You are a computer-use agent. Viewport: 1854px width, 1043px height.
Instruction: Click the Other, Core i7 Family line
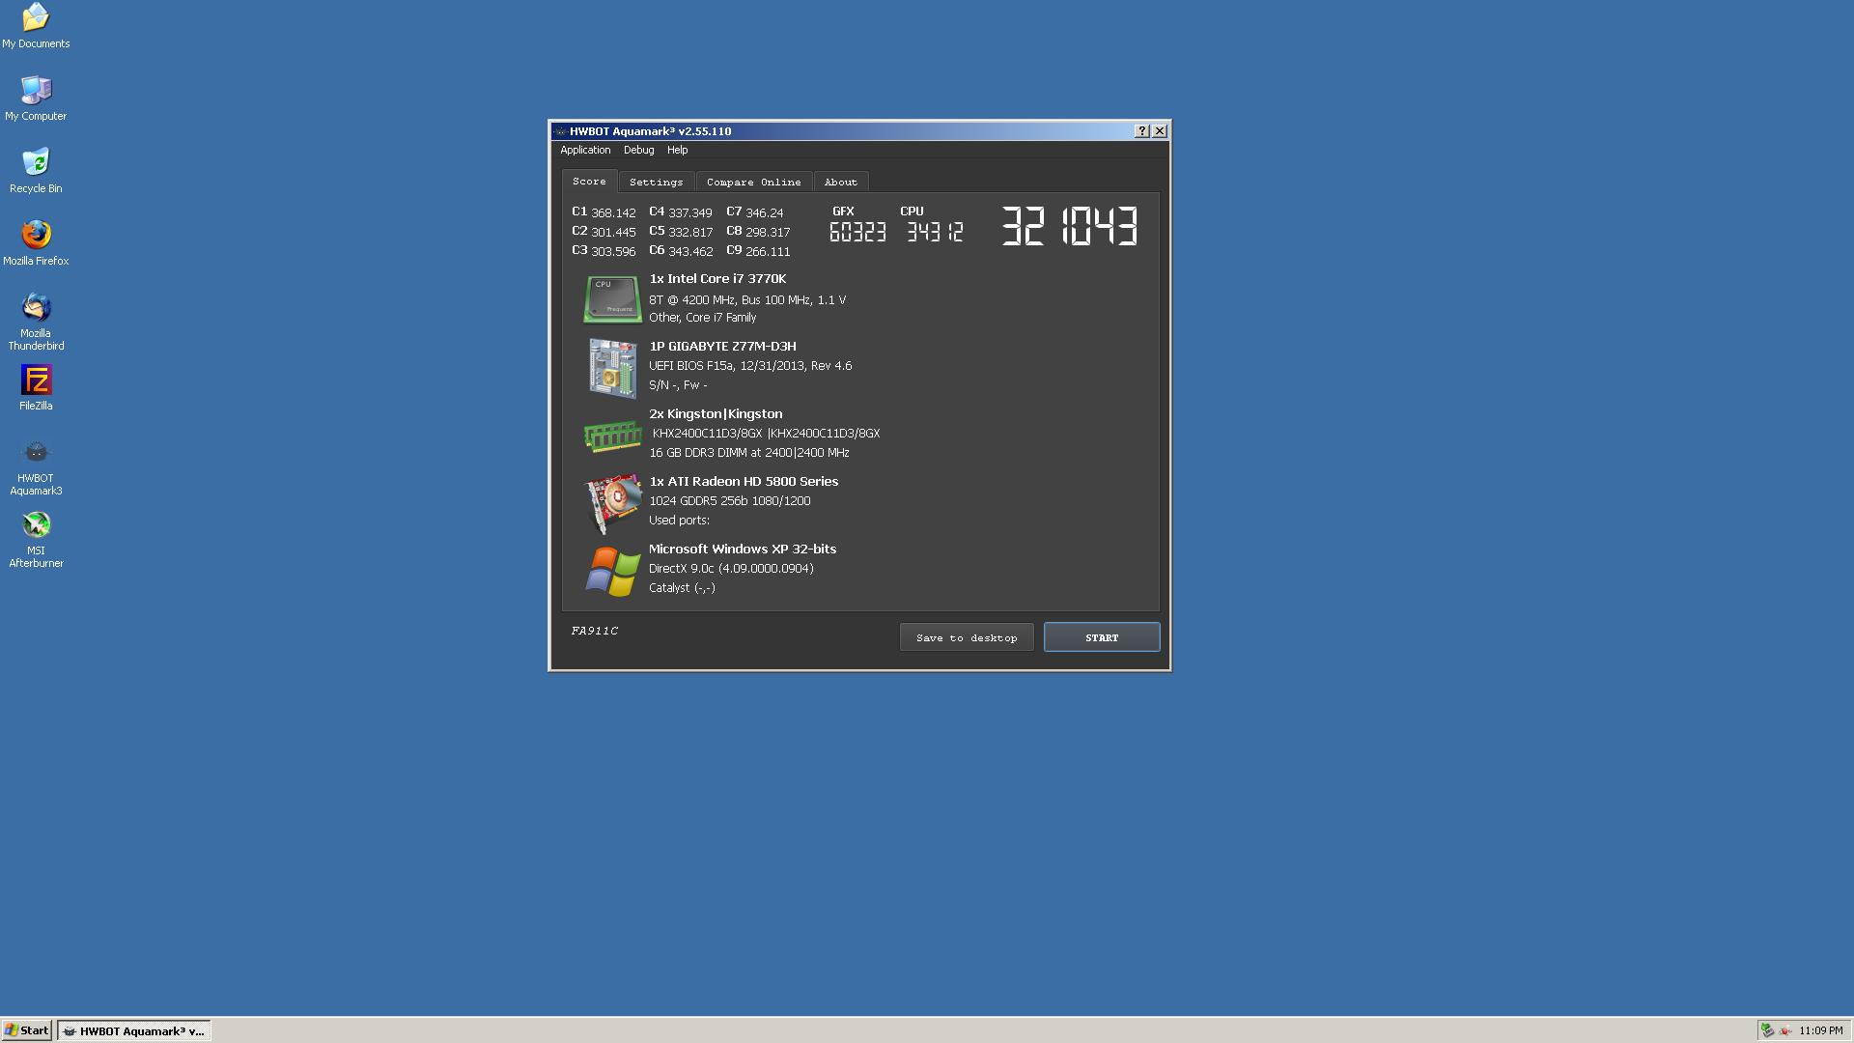click(x=702, y=317)
